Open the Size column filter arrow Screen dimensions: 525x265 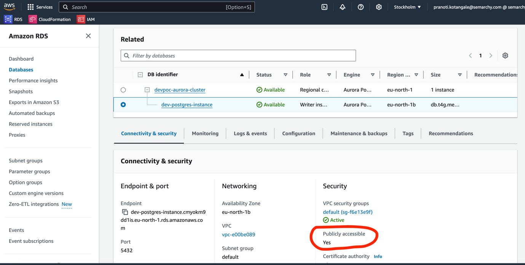(460, 75)
